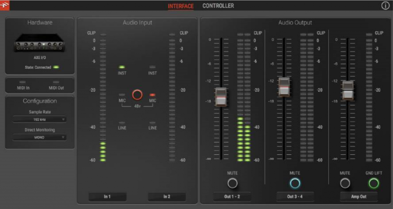This screenshot has height=209, width=393.
Task: Switch to the CONTROLLER tab
Action: [218, 6]
